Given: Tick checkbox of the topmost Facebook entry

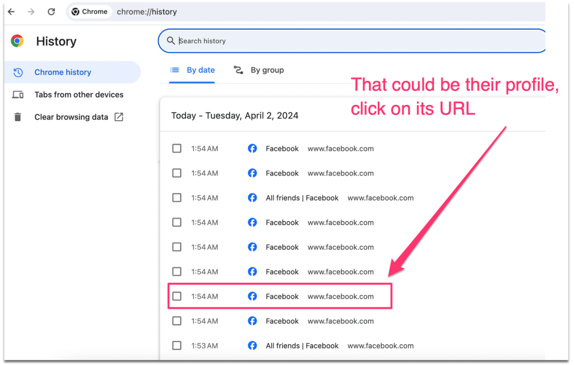Looking at the screenshot, I should coord(177,149).
